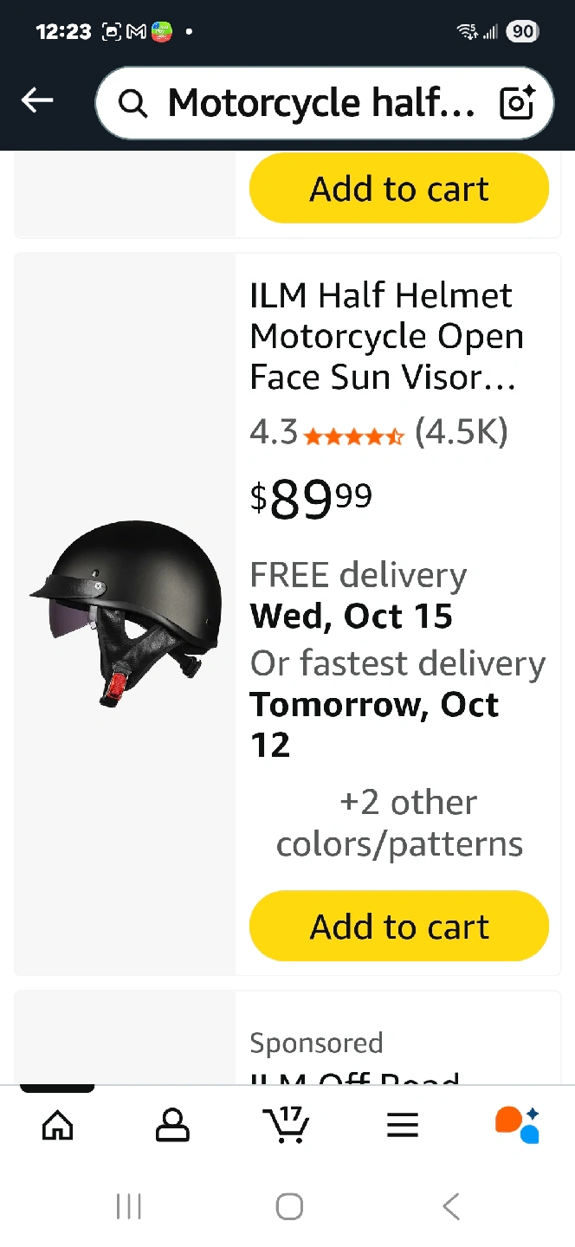Add ILM Half Helmet to cart
The width and height of the screenshot is (575, 1247).
click(399, 927)
